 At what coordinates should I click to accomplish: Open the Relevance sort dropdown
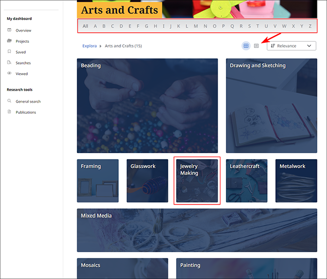tap(291, 46)
